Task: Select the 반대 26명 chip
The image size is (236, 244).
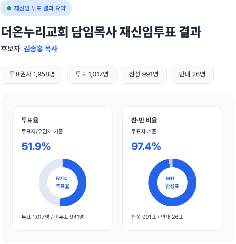Action: coord(192,74)
